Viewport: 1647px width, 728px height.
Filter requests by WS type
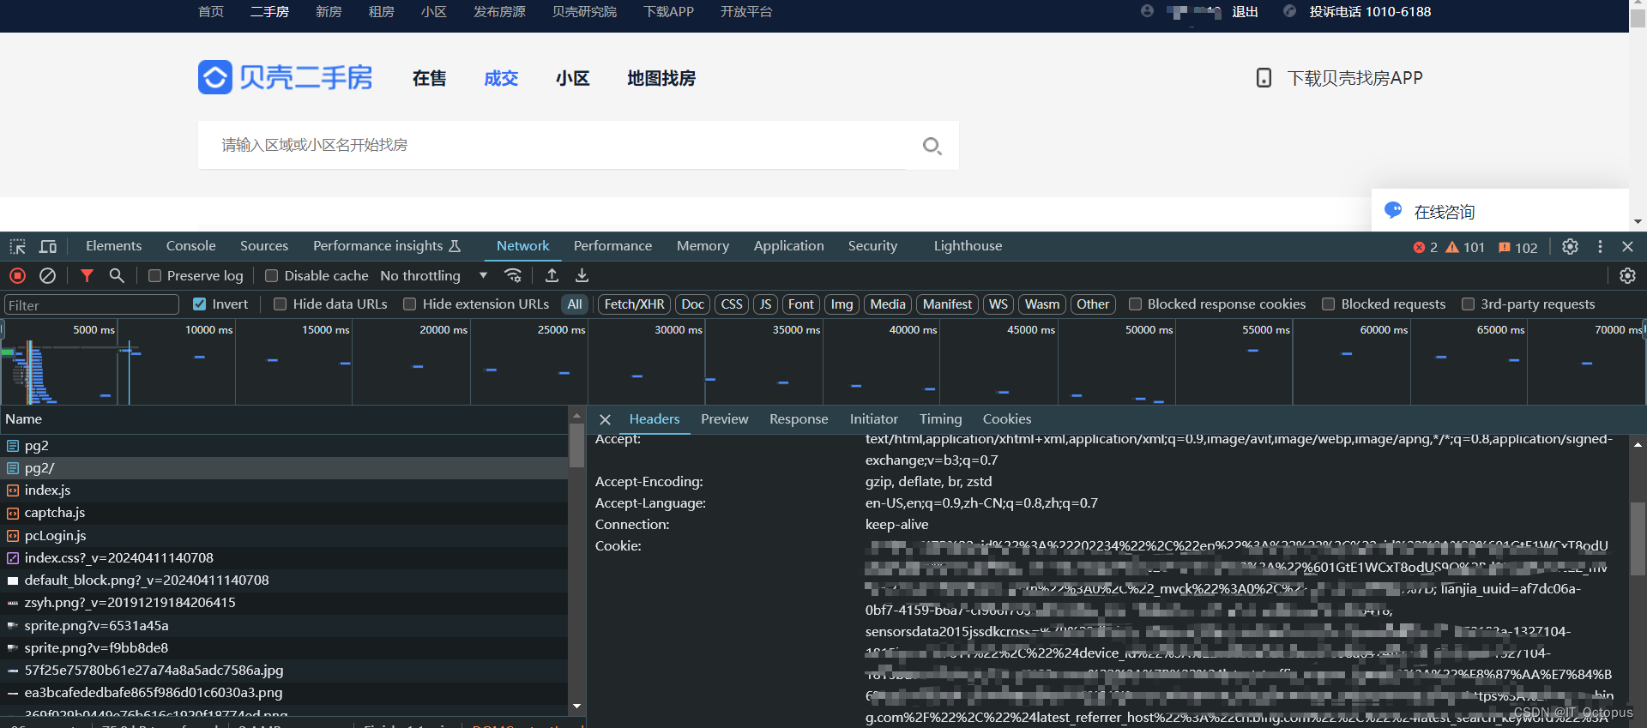click(998, 304)
